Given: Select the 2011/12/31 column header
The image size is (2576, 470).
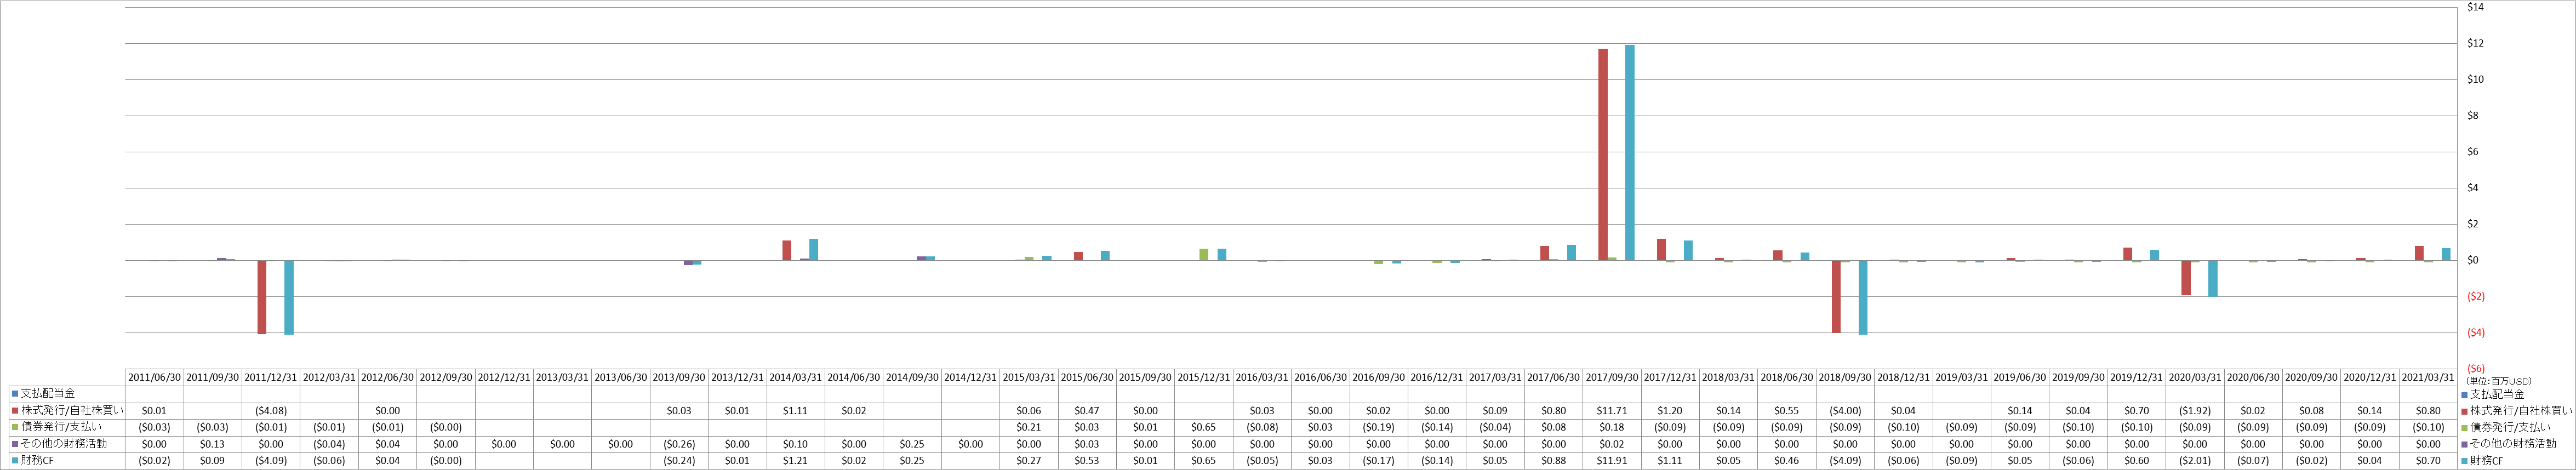Looking at the screenshot, I should (271, 378).
